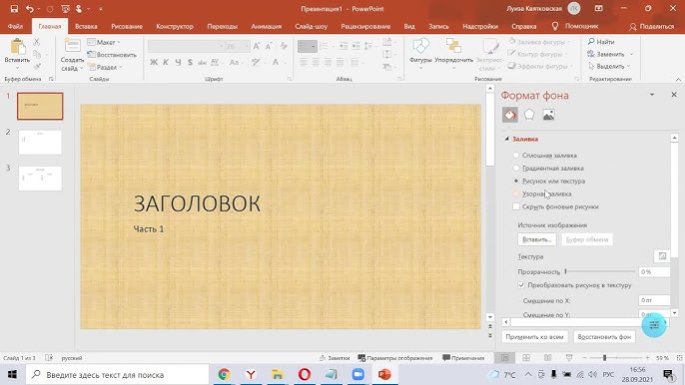685x385 pixels.
Task: Select the Picture tab in Формат фона pane
Action: click(x=549, y=115)
